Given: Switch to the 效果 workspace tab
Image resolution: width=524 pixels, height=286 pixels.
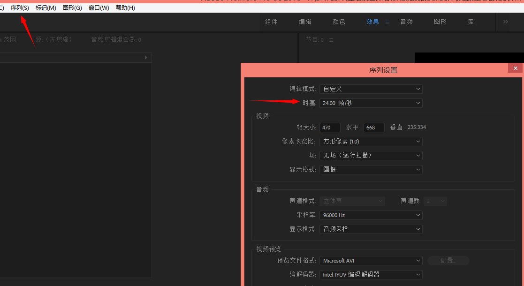Looking at the screenshot, I should 372,22.
